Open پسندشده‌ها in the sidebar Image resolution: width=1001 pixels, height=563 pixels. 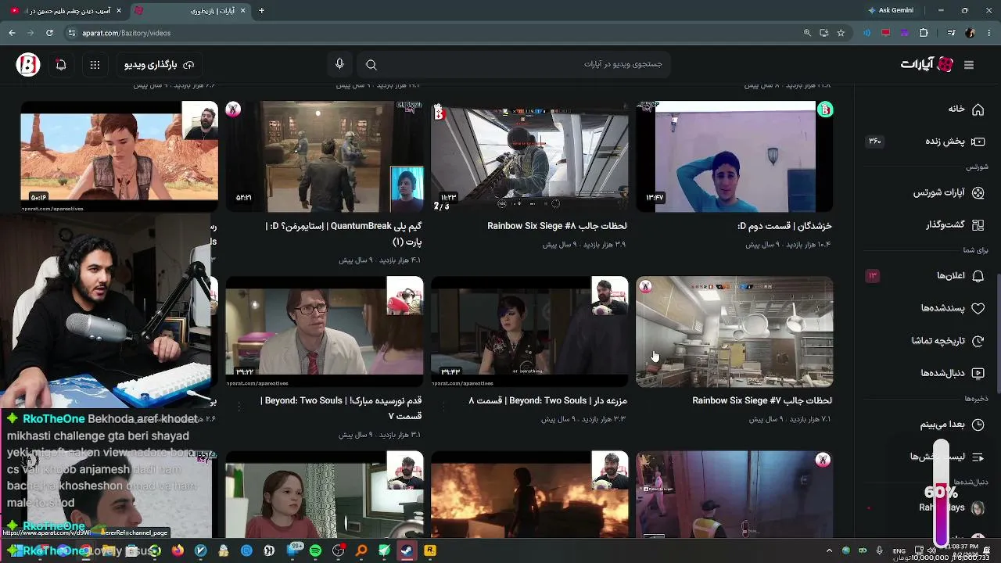[953, 308]
